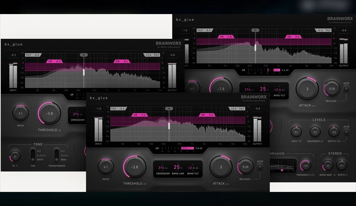This screenshot has height=206, width=356.
Task: Set TRANSFORMER mode to NICKEL
Action: tap(64, 155)
